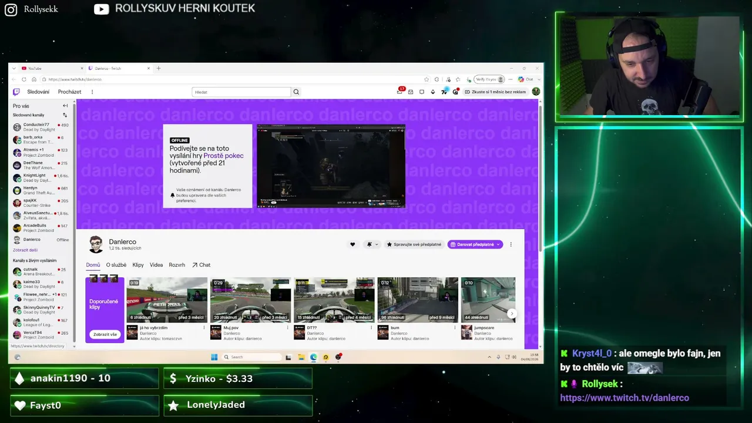Reload the page in the browser
752x423 pixels.
[23, 79]
